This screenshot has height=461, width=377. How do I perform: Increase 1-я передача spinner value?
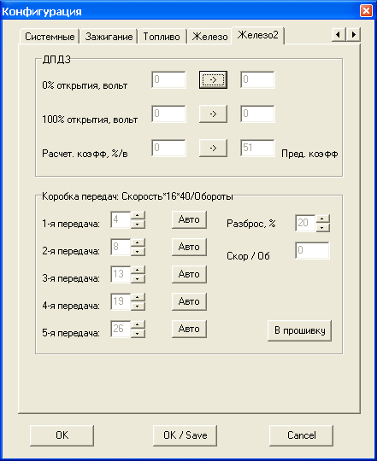138,215
